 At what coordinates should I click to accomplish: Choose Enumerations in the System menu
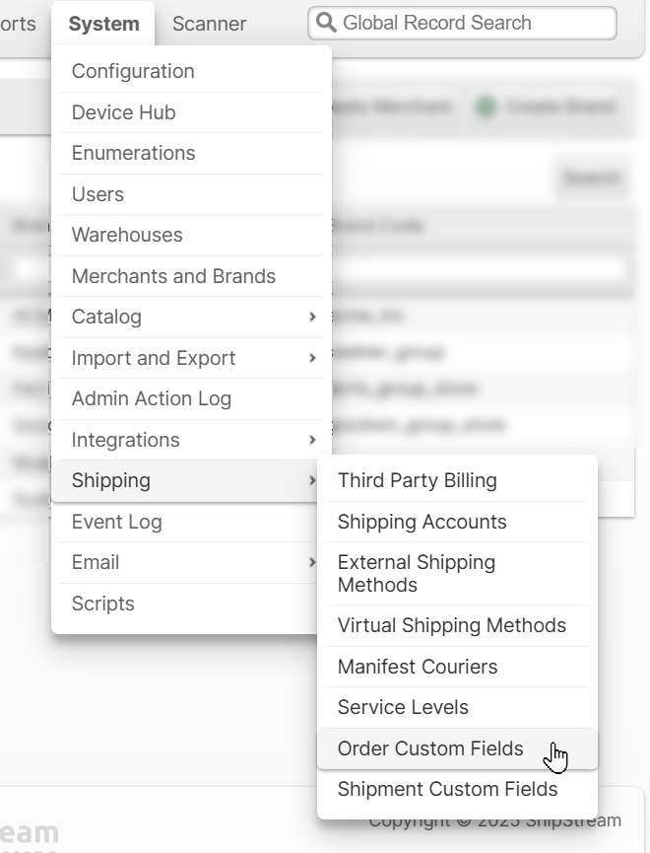pyautogui.click(x=133, y=153)
